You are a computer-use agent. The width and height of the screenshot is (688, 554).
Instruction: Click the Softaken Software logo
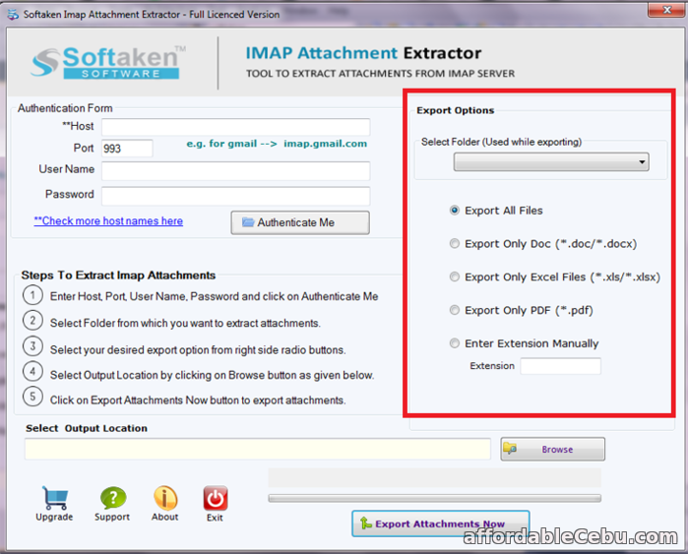click(x=108, y=63)
